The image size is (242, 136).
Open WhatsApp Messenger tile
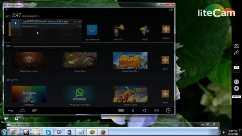click(80, 94)
